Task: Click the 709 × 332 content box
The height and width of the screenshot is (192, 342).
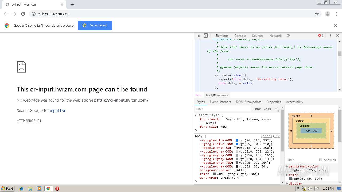Action: (x=311, y=131)
